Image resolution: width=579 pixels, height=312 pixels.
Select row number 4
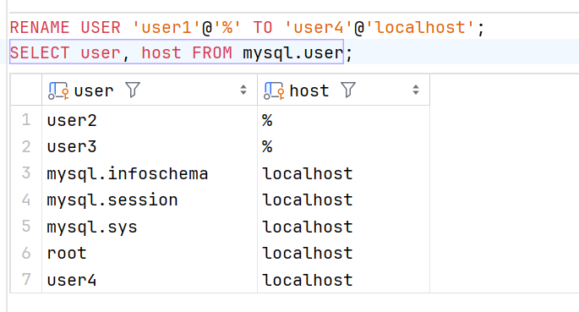26,200
